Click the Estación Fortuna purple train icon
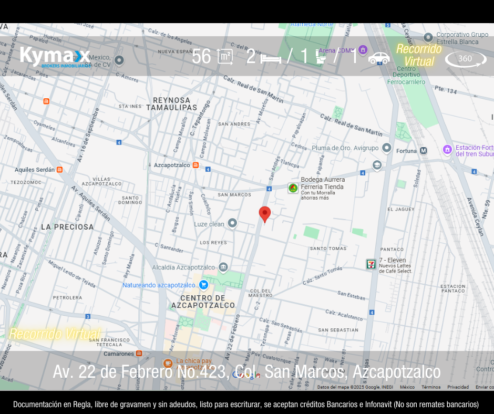The width and height of the screenshot is (494, 414). (447, 150)
